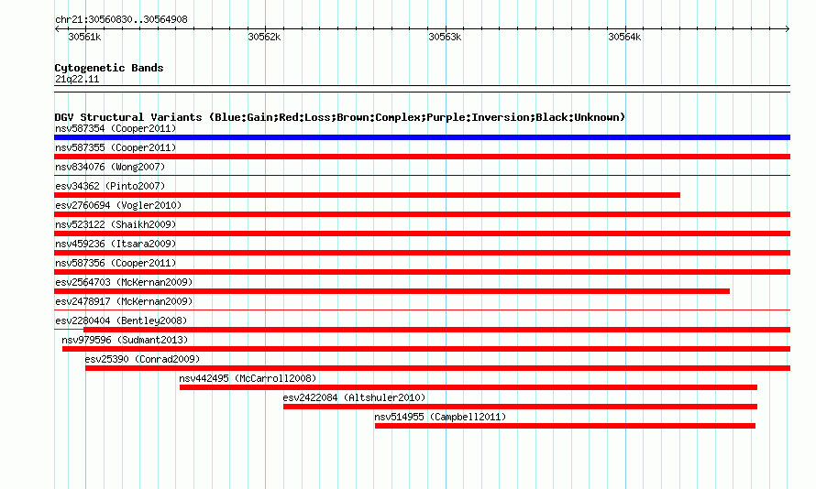Select the blue nsv587354 gain bar
This screenshot has width=816, height=489.
point(422,137)
